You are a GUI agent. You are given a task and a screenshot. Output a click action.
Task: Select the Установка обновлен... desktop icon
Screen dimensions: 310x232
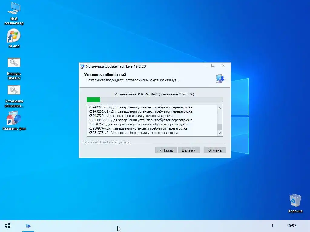(14, 97)
